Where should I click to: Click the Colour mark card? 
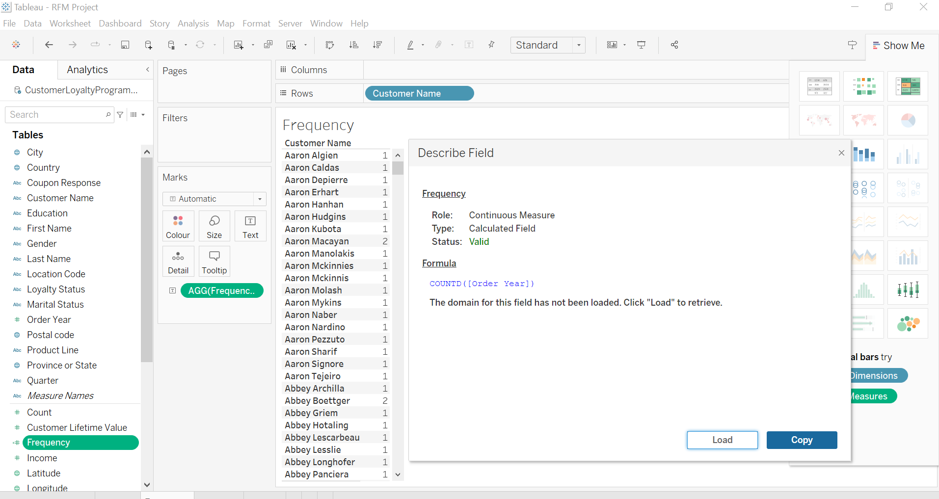click(x=178, y=226)
